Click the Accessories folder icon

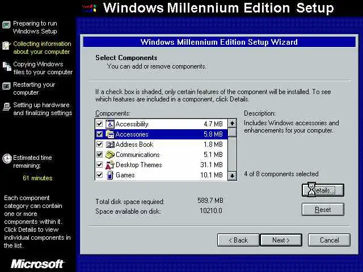(109, 134)
